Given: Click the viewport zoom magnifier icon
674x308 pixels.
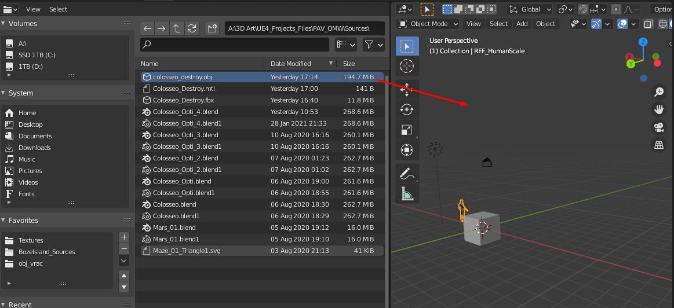Looking at the screenshot, I should [659, 91].
